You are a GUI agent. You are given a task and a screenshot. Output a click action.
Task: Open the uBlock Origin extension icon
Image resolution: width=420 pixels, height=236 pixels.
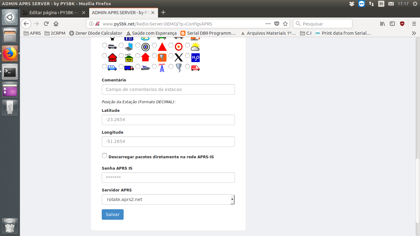tap(402, 24)
